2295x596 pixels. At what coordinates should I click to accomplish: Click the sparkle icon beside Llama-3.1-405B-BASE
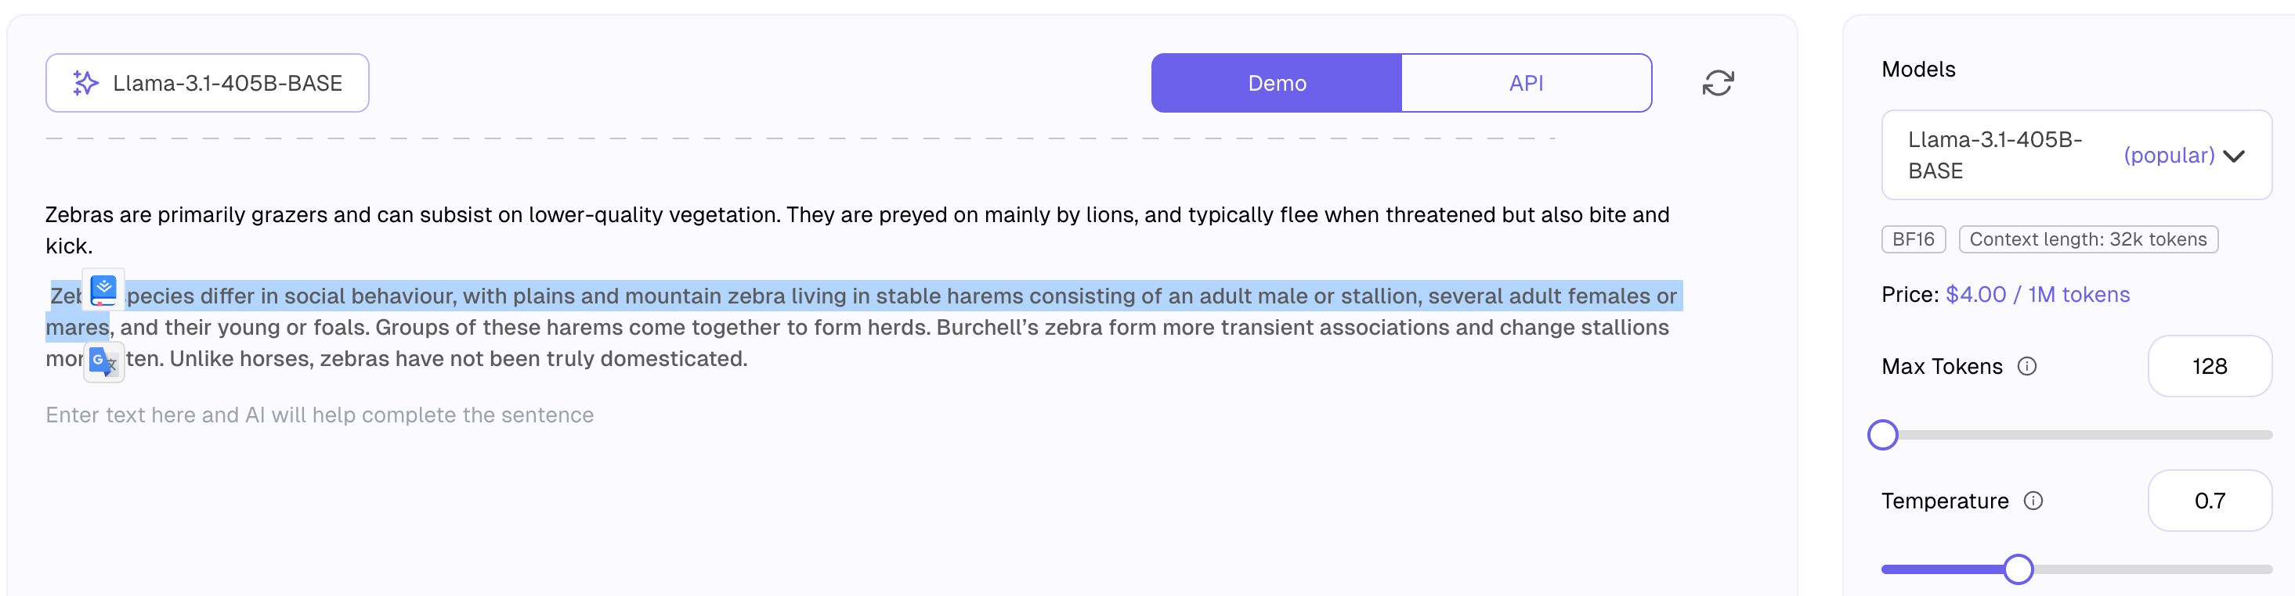click(85, 83)
